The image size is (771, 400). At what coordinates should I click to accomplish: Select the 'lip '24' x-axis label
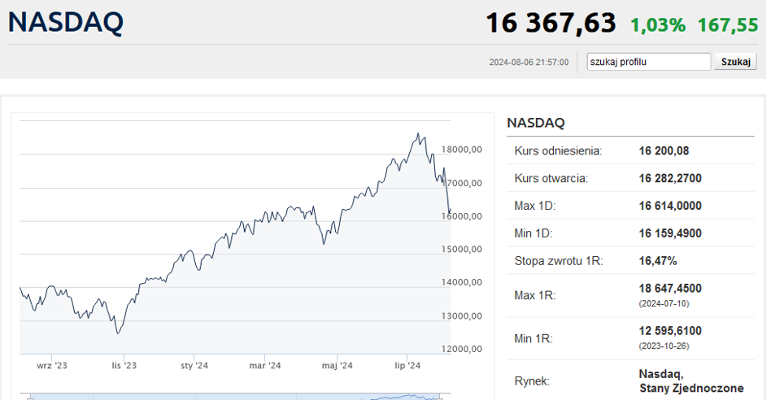[x=407, y=366]
